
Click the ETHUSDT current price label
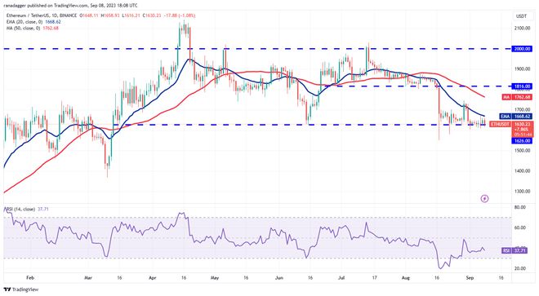click(500, 124)
